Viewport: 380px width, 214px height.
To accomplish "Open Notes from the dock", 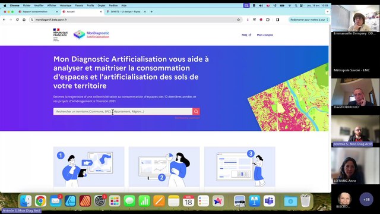I will 174,201.
